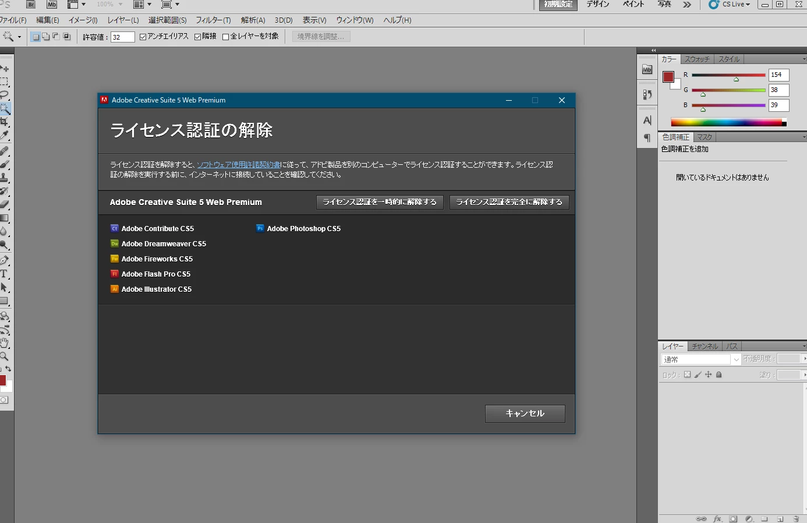Select the Clone Stamp tool
The image size is (807, 523).
pyautogui.click(x=5, y=178)
